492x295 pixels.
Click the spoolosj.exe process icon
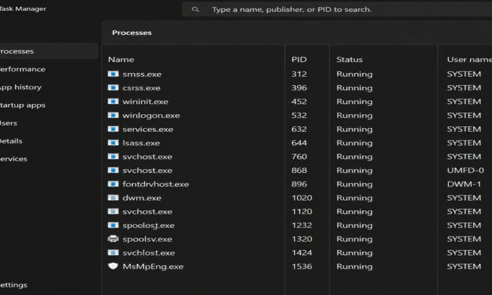click(113, 225)
